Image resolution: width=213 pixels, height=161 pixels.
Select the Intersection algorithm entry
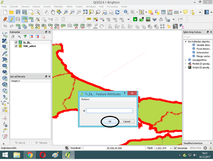[x=203, y=52]
